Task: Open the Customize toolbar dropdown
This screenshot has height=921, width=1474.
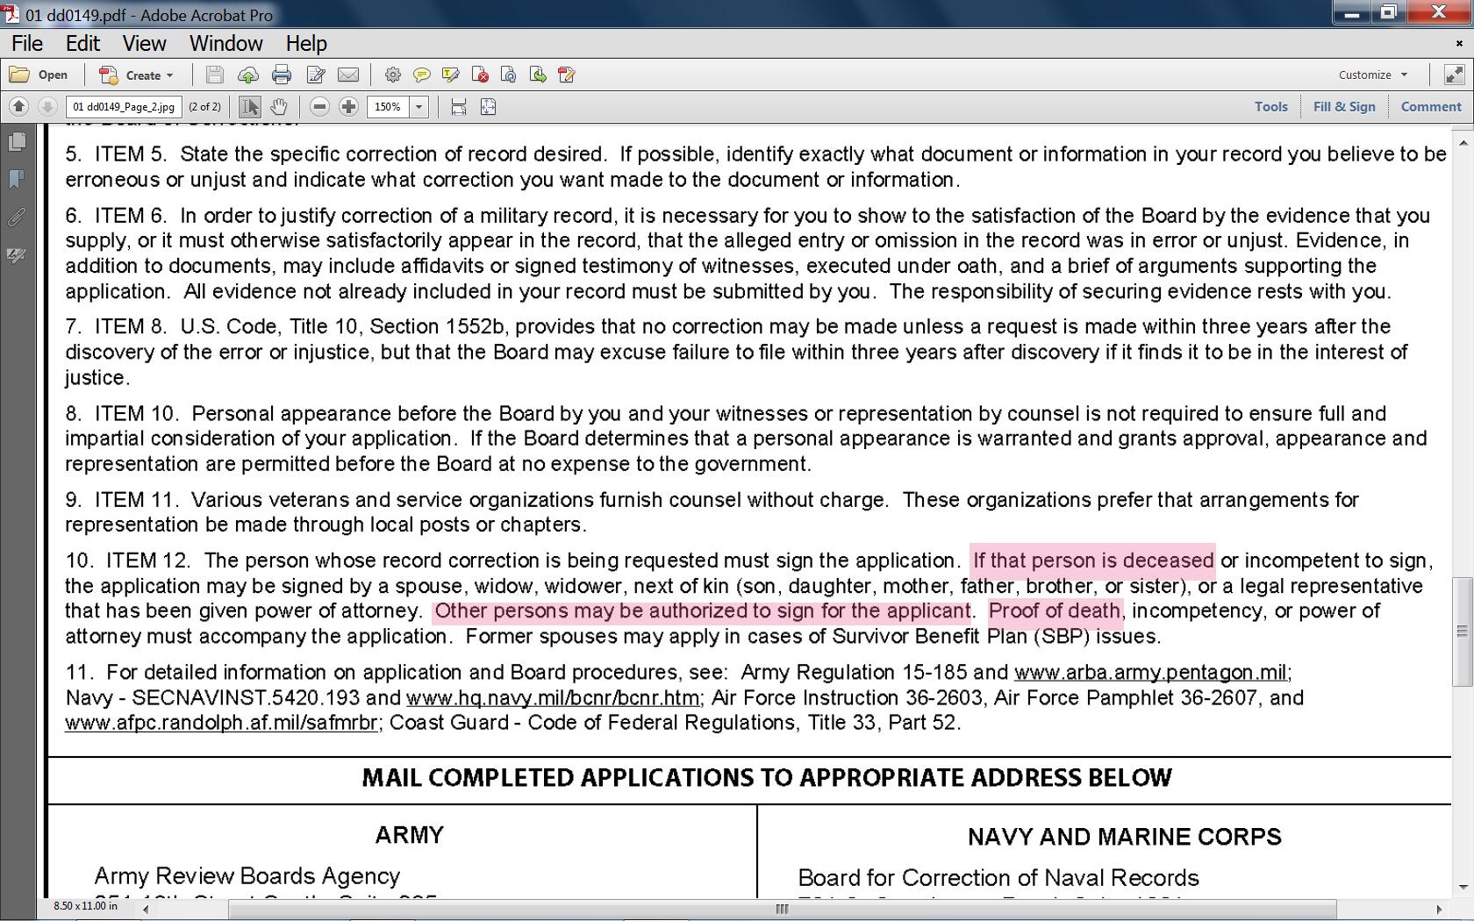Action: coord(1373,75)
